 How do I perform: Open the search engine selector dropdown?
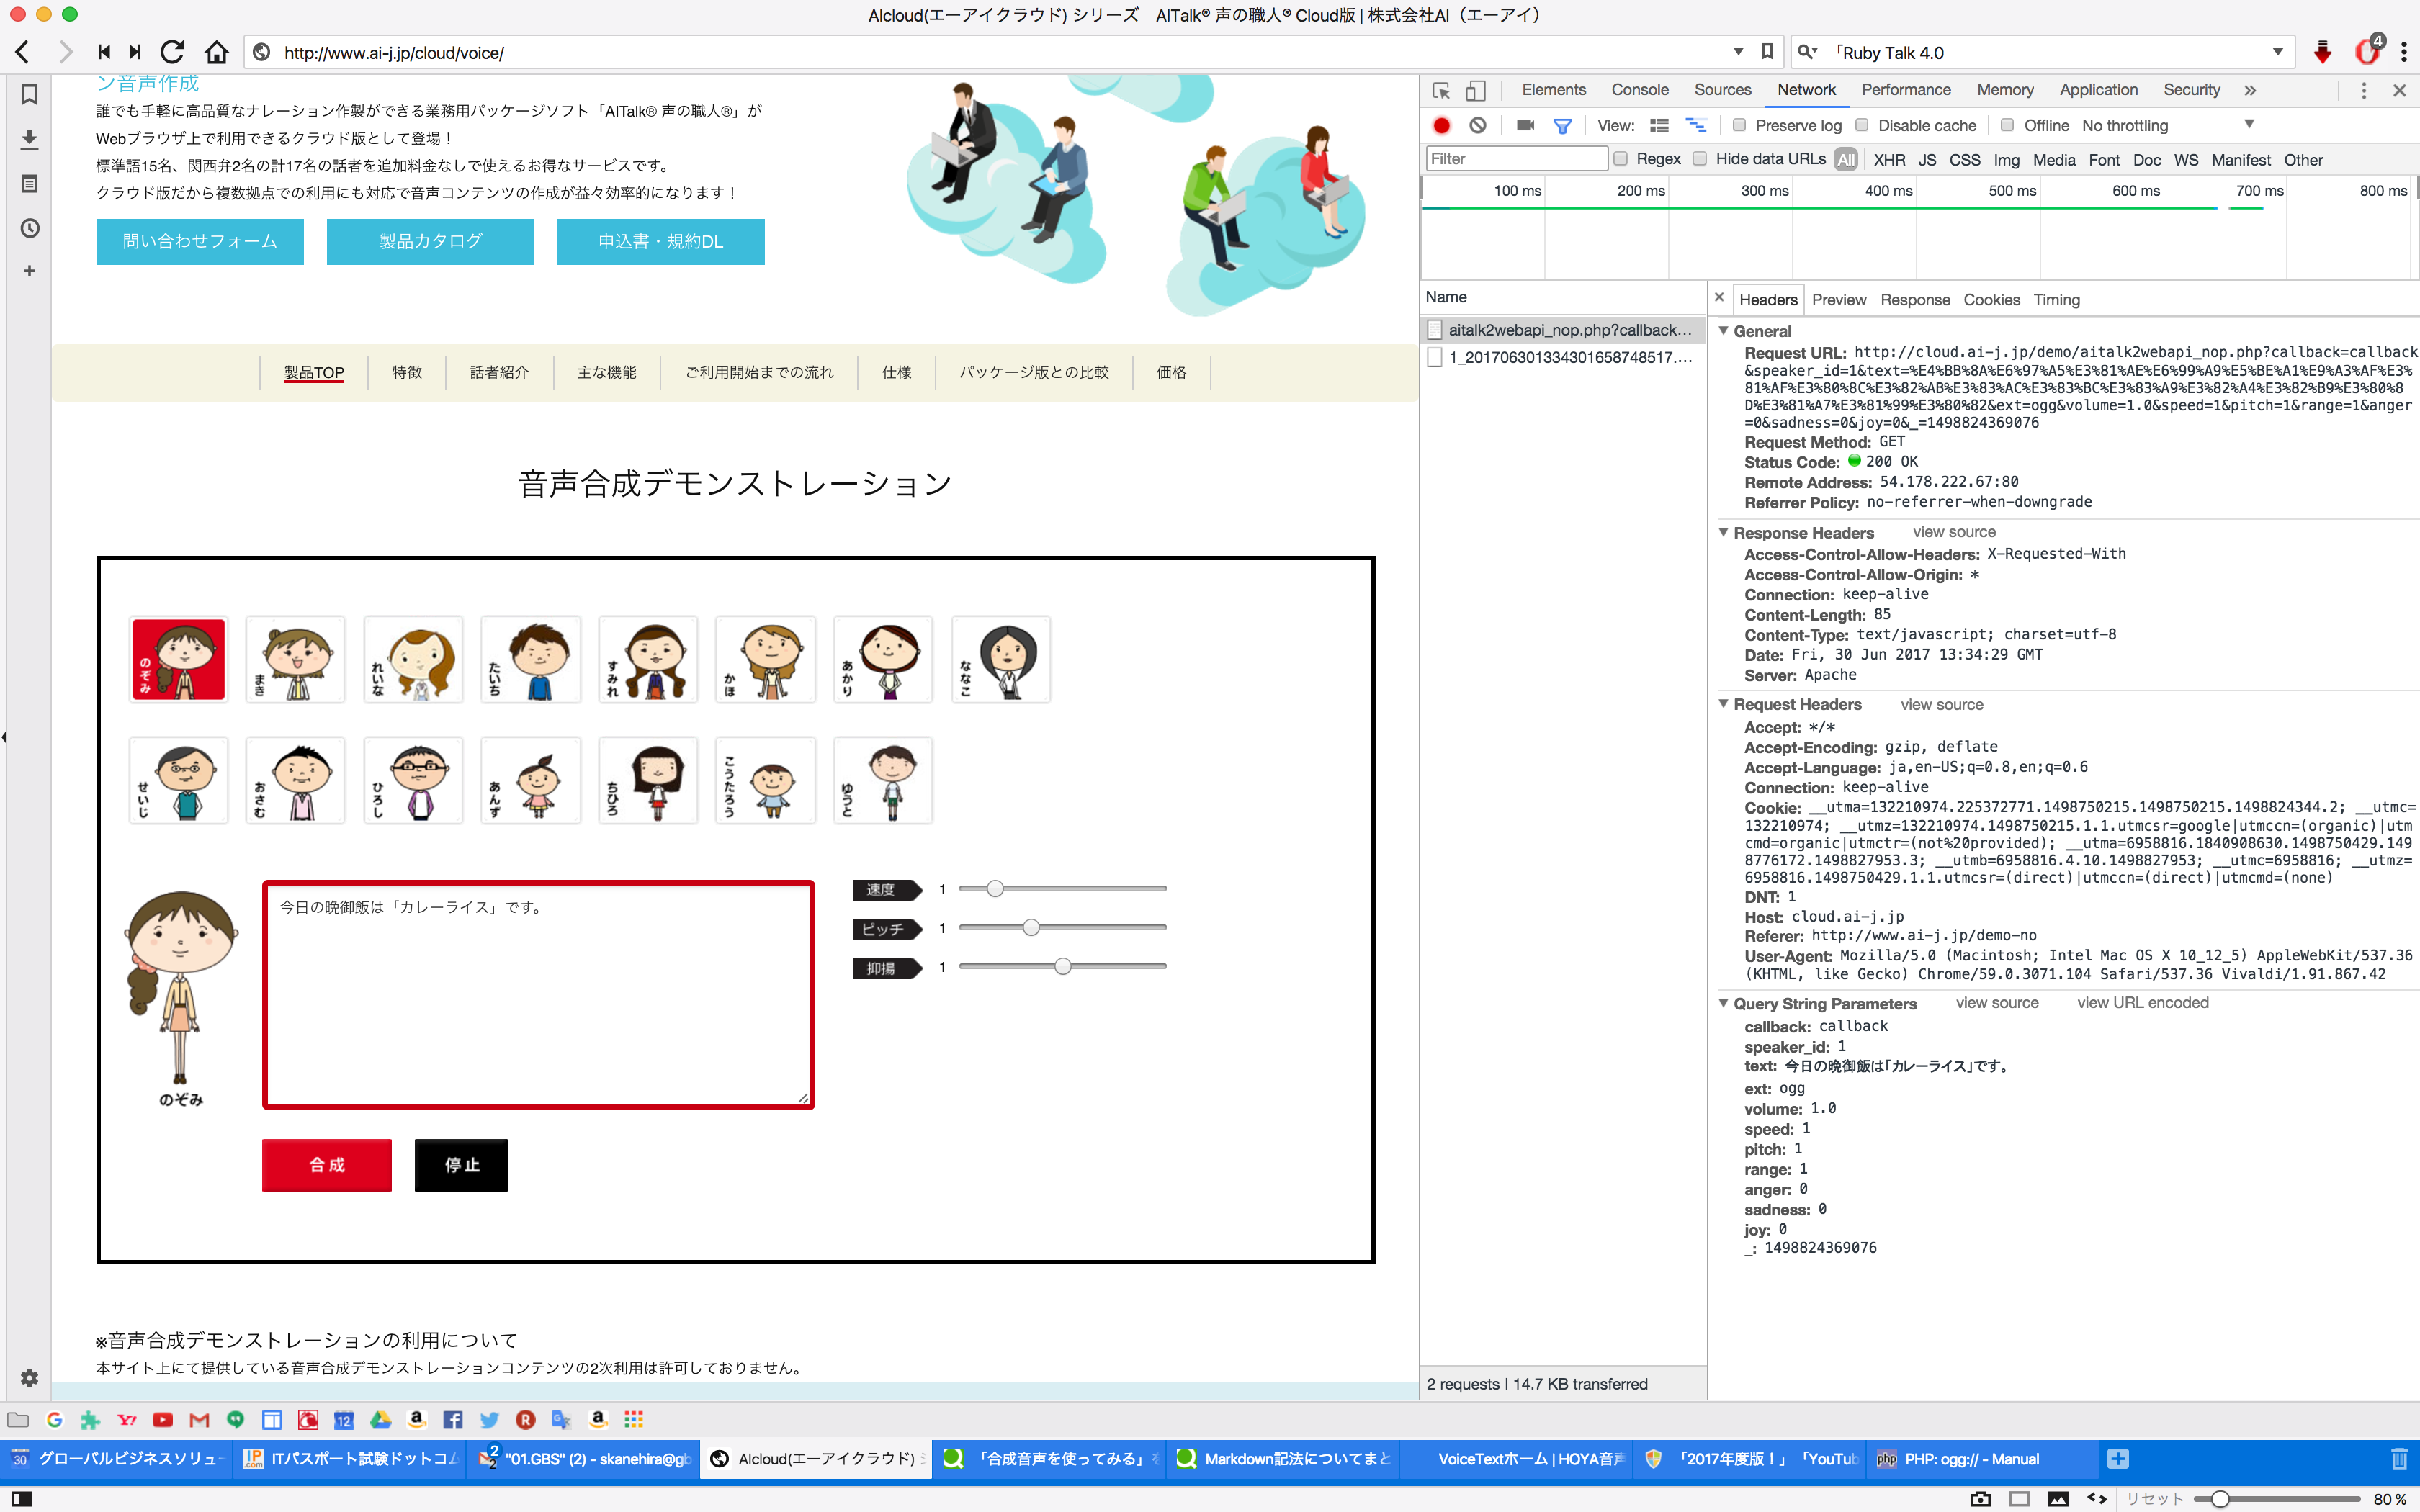1808,52
